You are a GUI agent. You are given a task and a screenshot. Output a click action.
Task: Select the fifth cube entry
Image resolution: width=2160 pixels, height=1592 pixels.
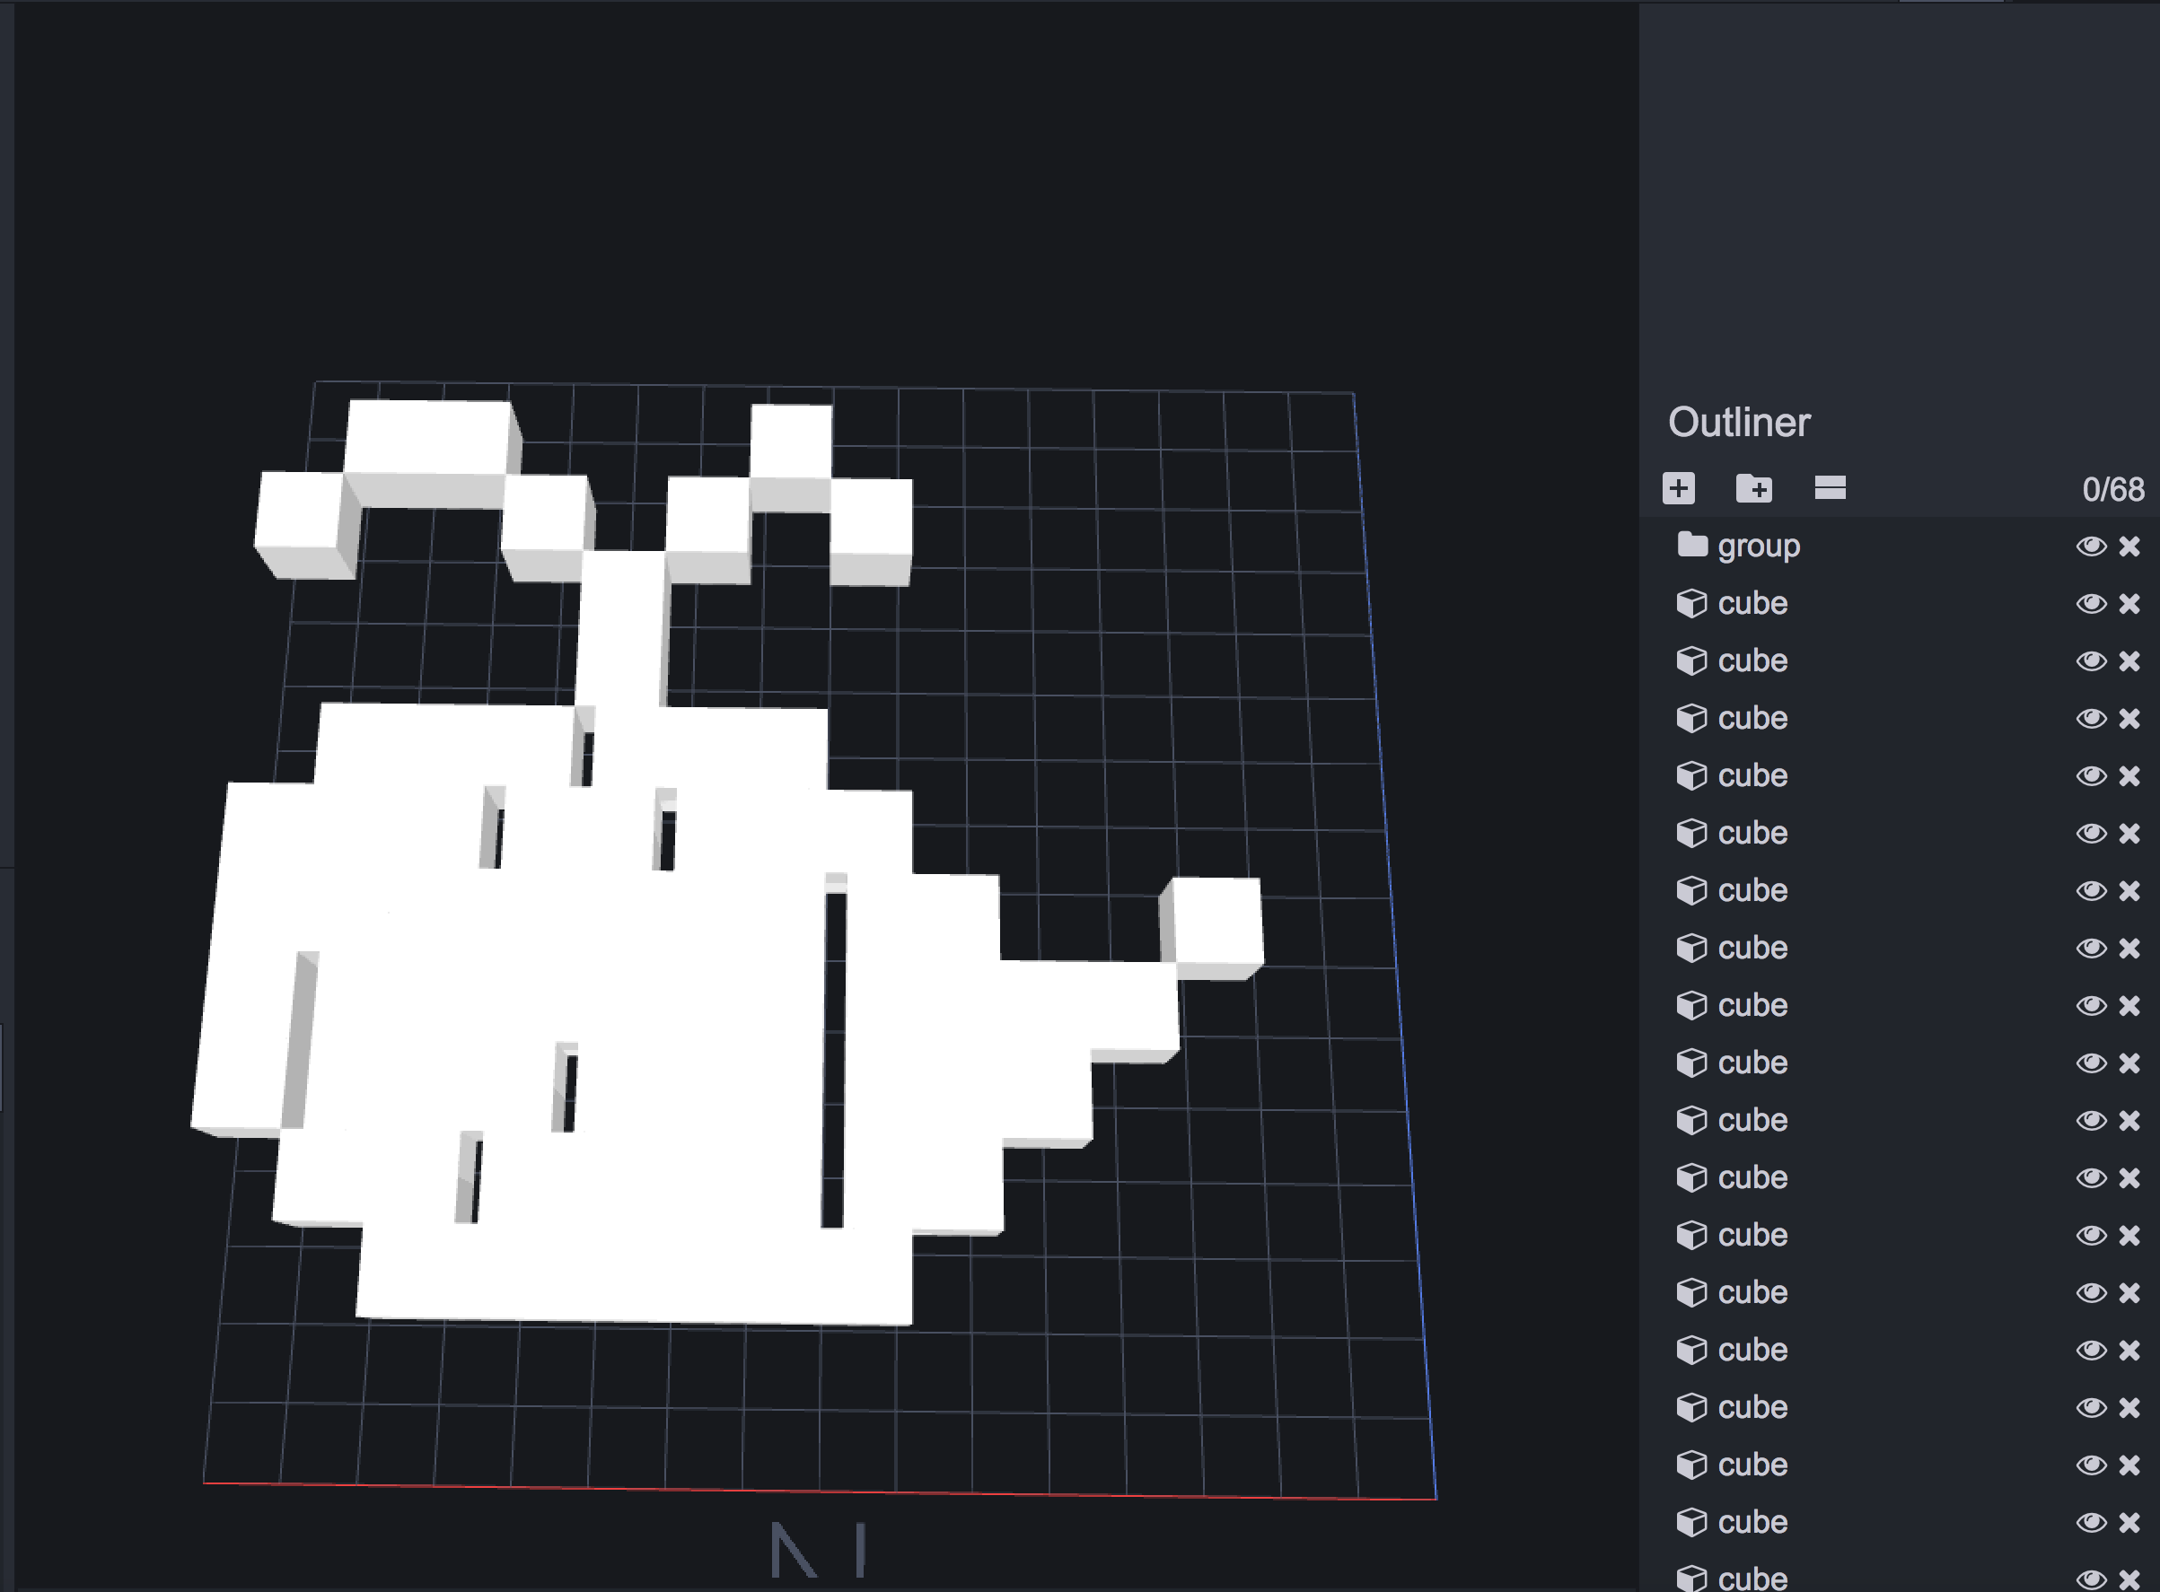pos(1752,834)
